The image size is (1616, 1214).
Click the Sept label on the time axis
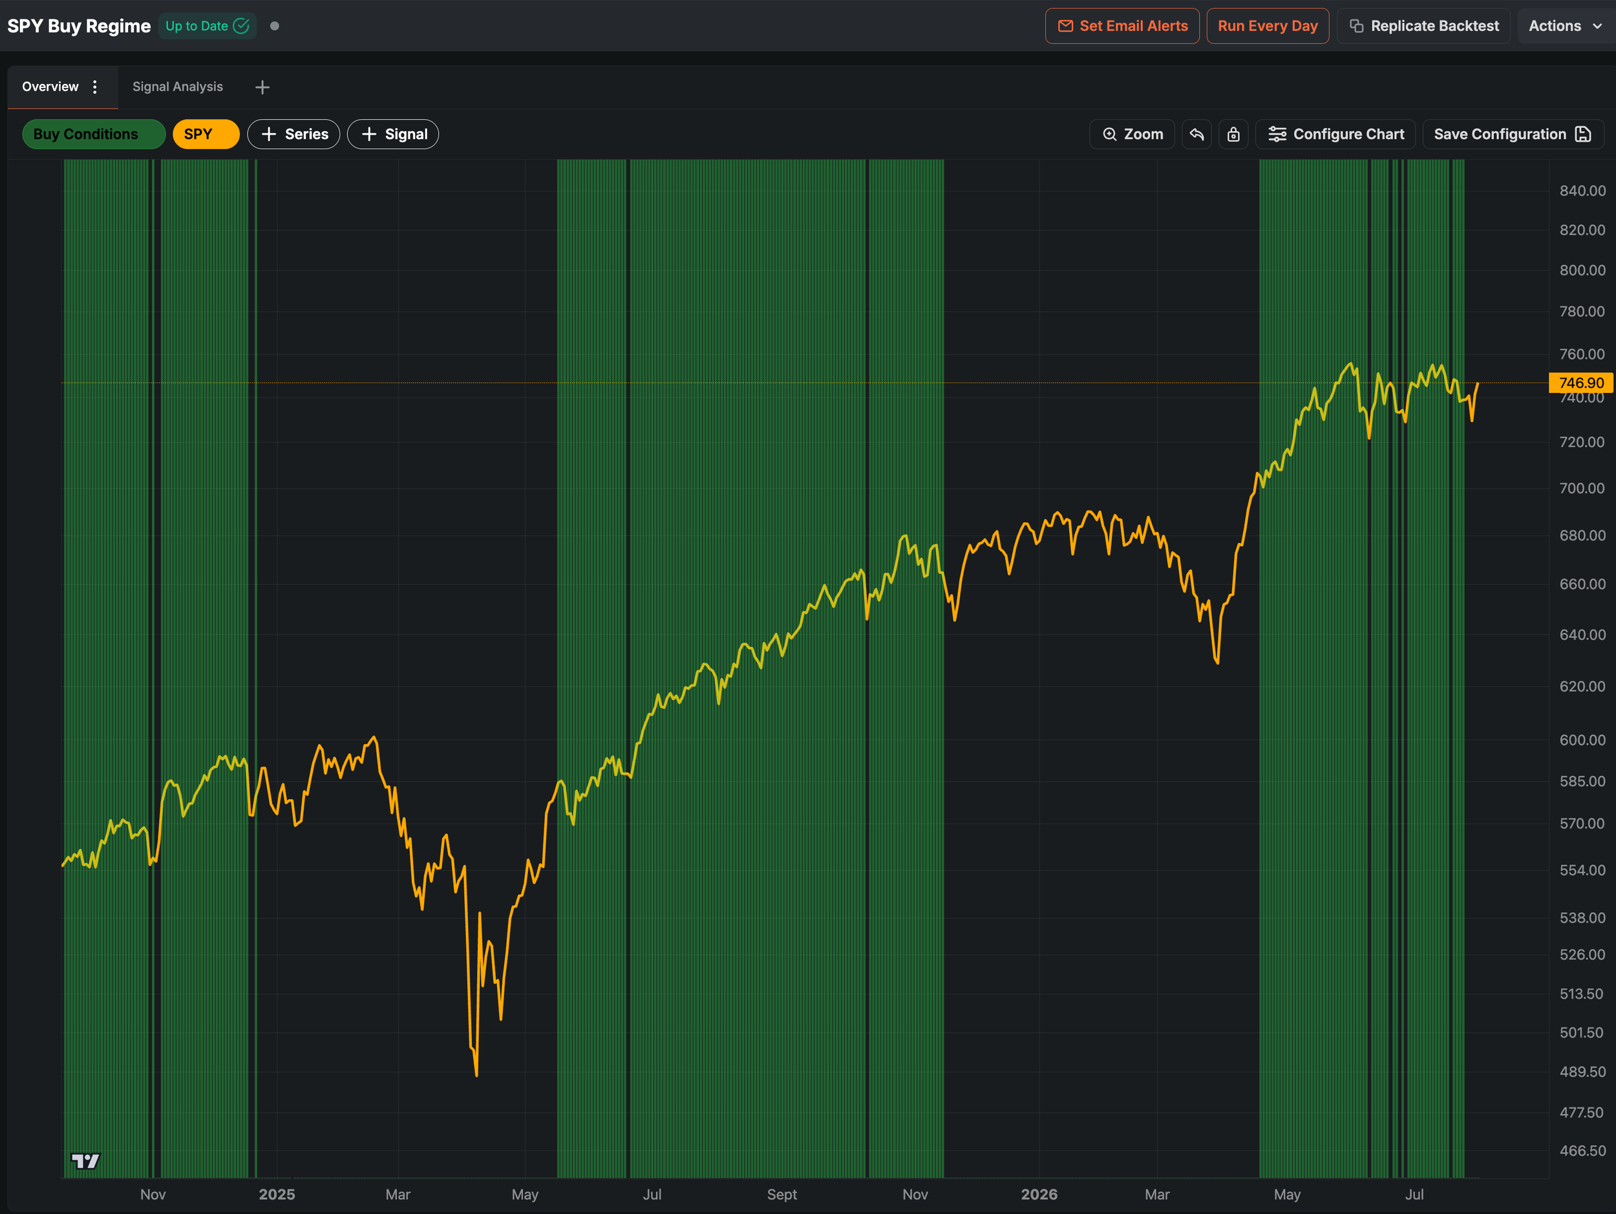781,1194
